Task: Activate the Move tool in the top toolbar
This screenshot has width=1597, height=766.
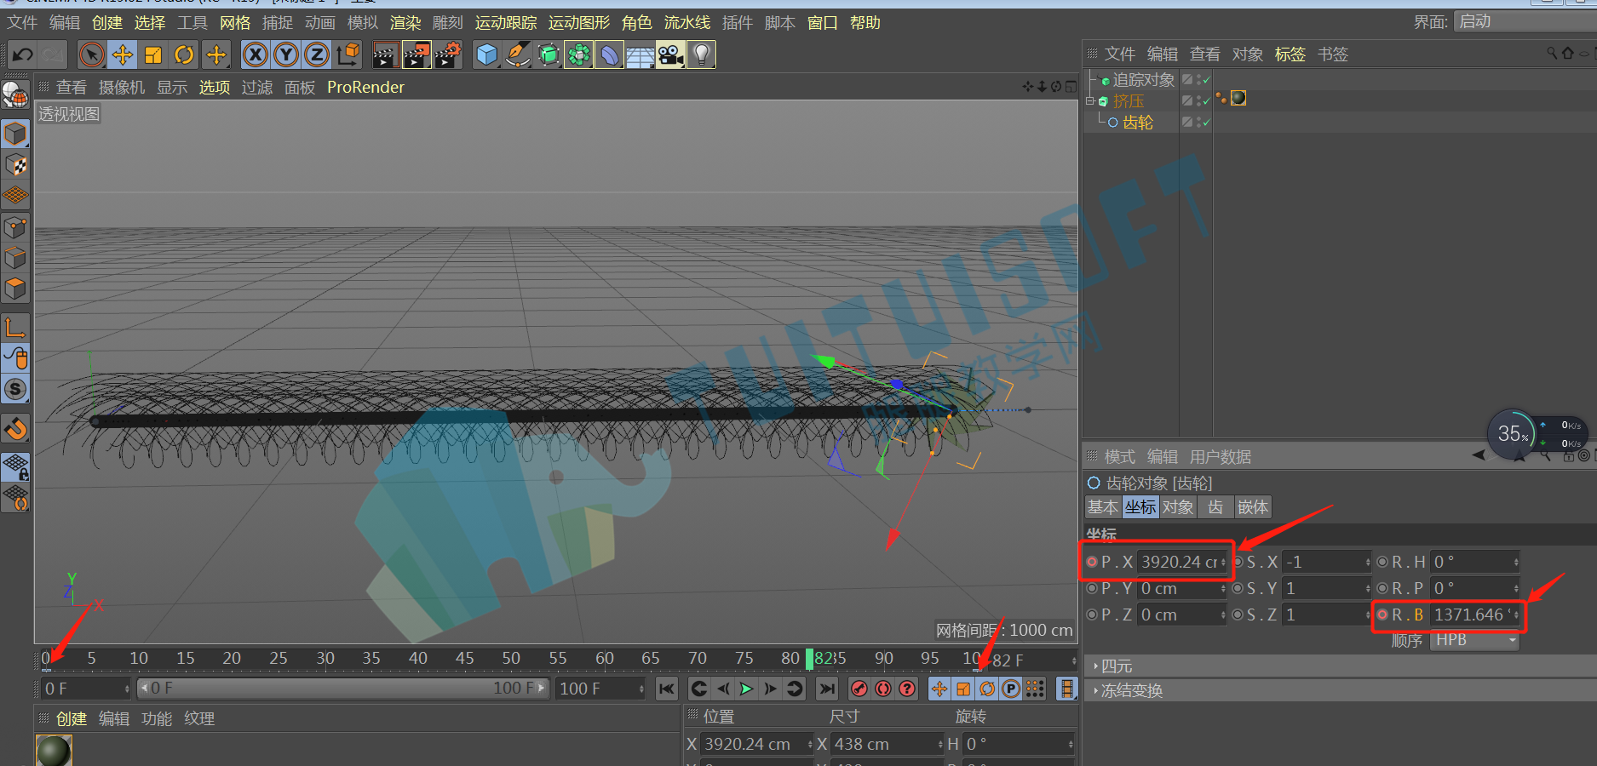Action: coord(123,55)
